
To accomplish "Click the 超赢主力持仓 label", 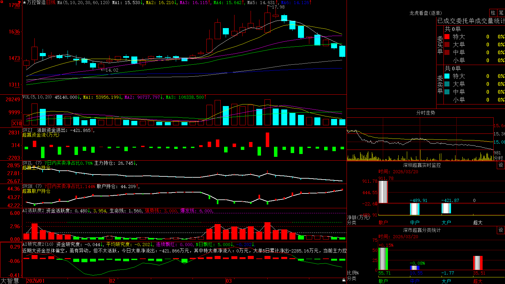I will [36, 168].
